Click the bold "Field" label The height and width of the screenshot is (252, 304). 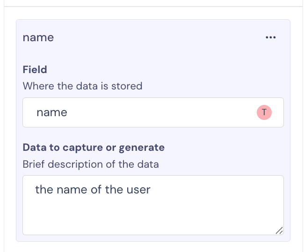(35, 69)
